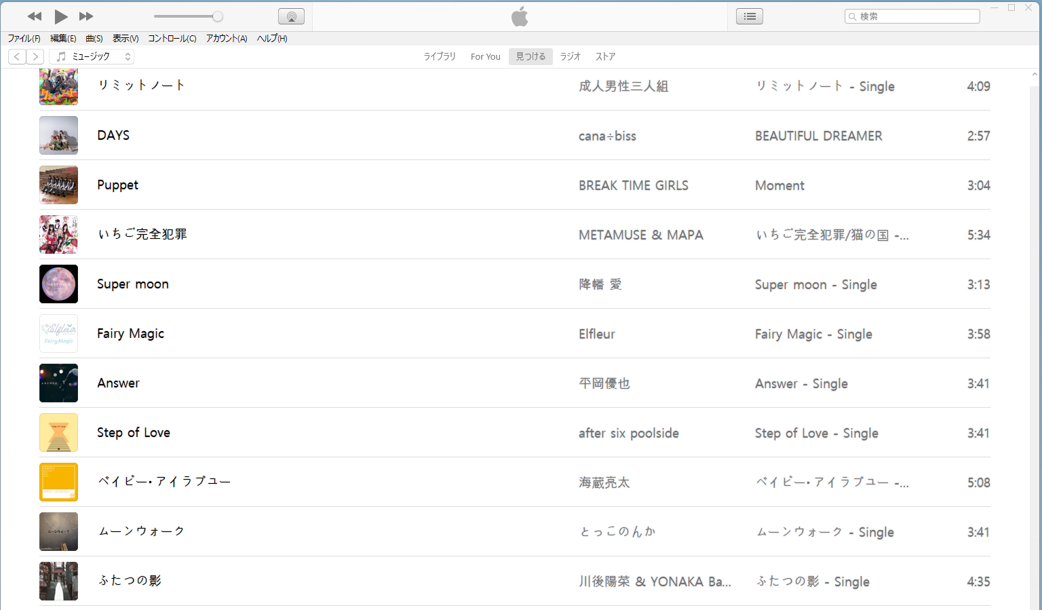Open the 曲(S) menu

tap(94, 39)
